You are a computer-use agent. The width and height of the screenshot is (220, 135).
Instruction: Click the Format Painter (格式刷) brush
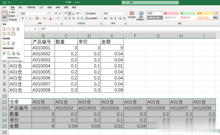[13, 20]
